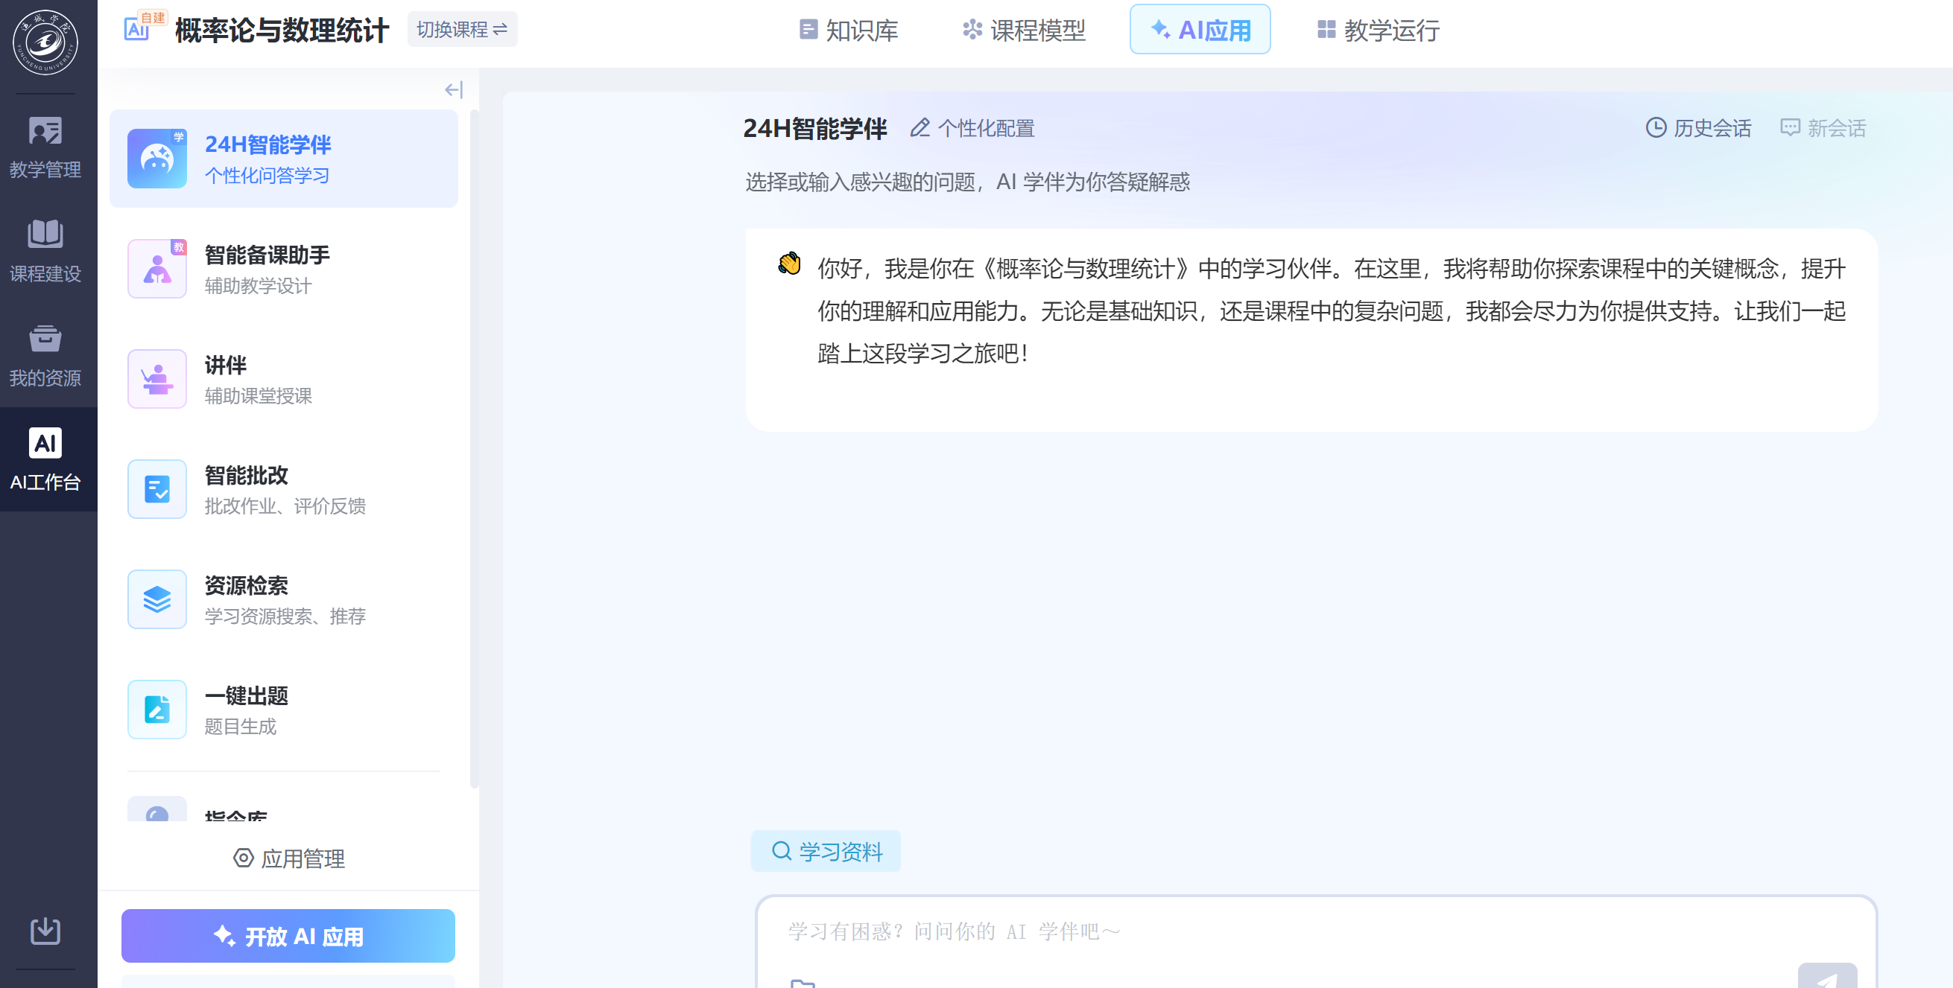Viewport: 1953px width, 988px height.
Task: Click the 24H智能学伴 chat heading
Action: 814,128
